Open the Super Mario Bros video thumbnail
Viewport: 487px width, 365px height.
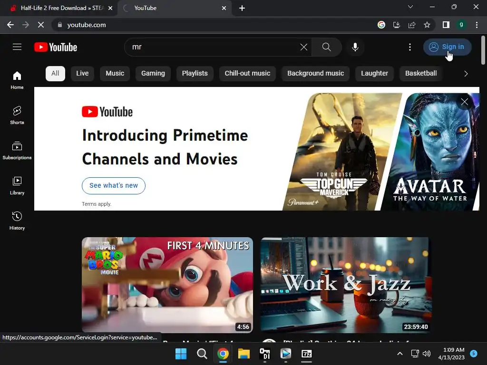[167, 285]
